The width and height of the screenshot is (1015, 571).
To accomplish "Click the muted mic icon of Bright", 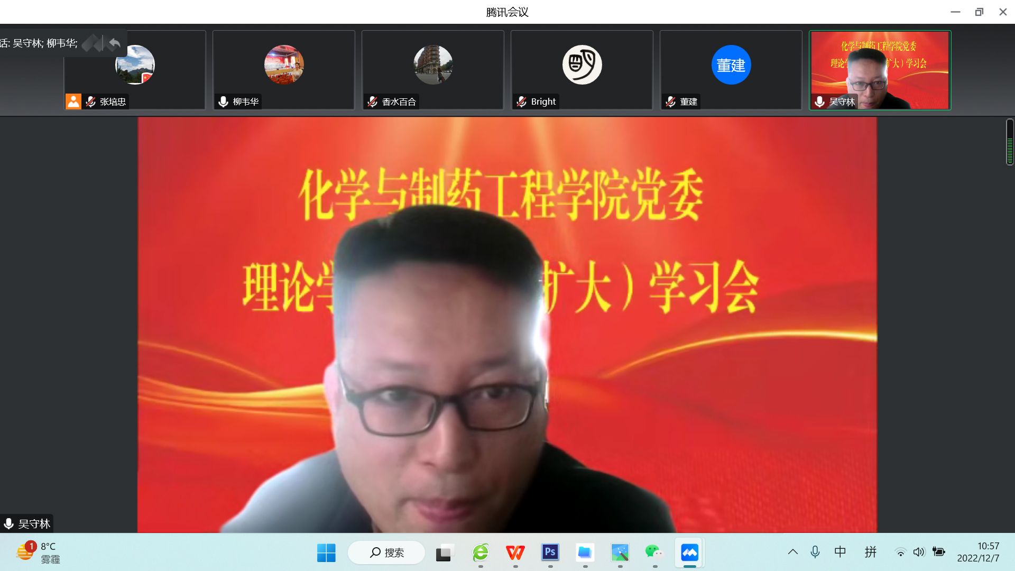I will pos(522,102).
